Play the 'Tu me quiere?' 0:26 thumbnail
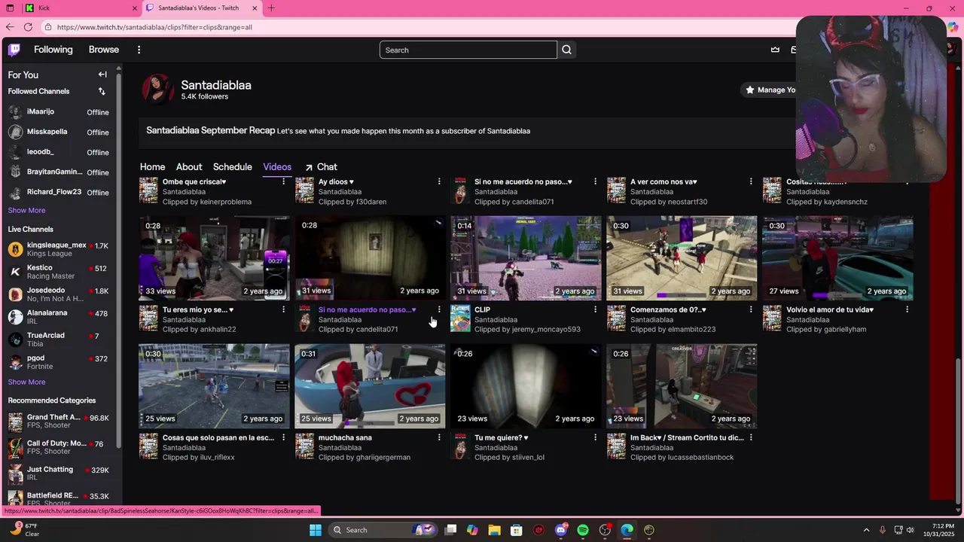Screen dimensions: 964x542 (x=526, y=386)
